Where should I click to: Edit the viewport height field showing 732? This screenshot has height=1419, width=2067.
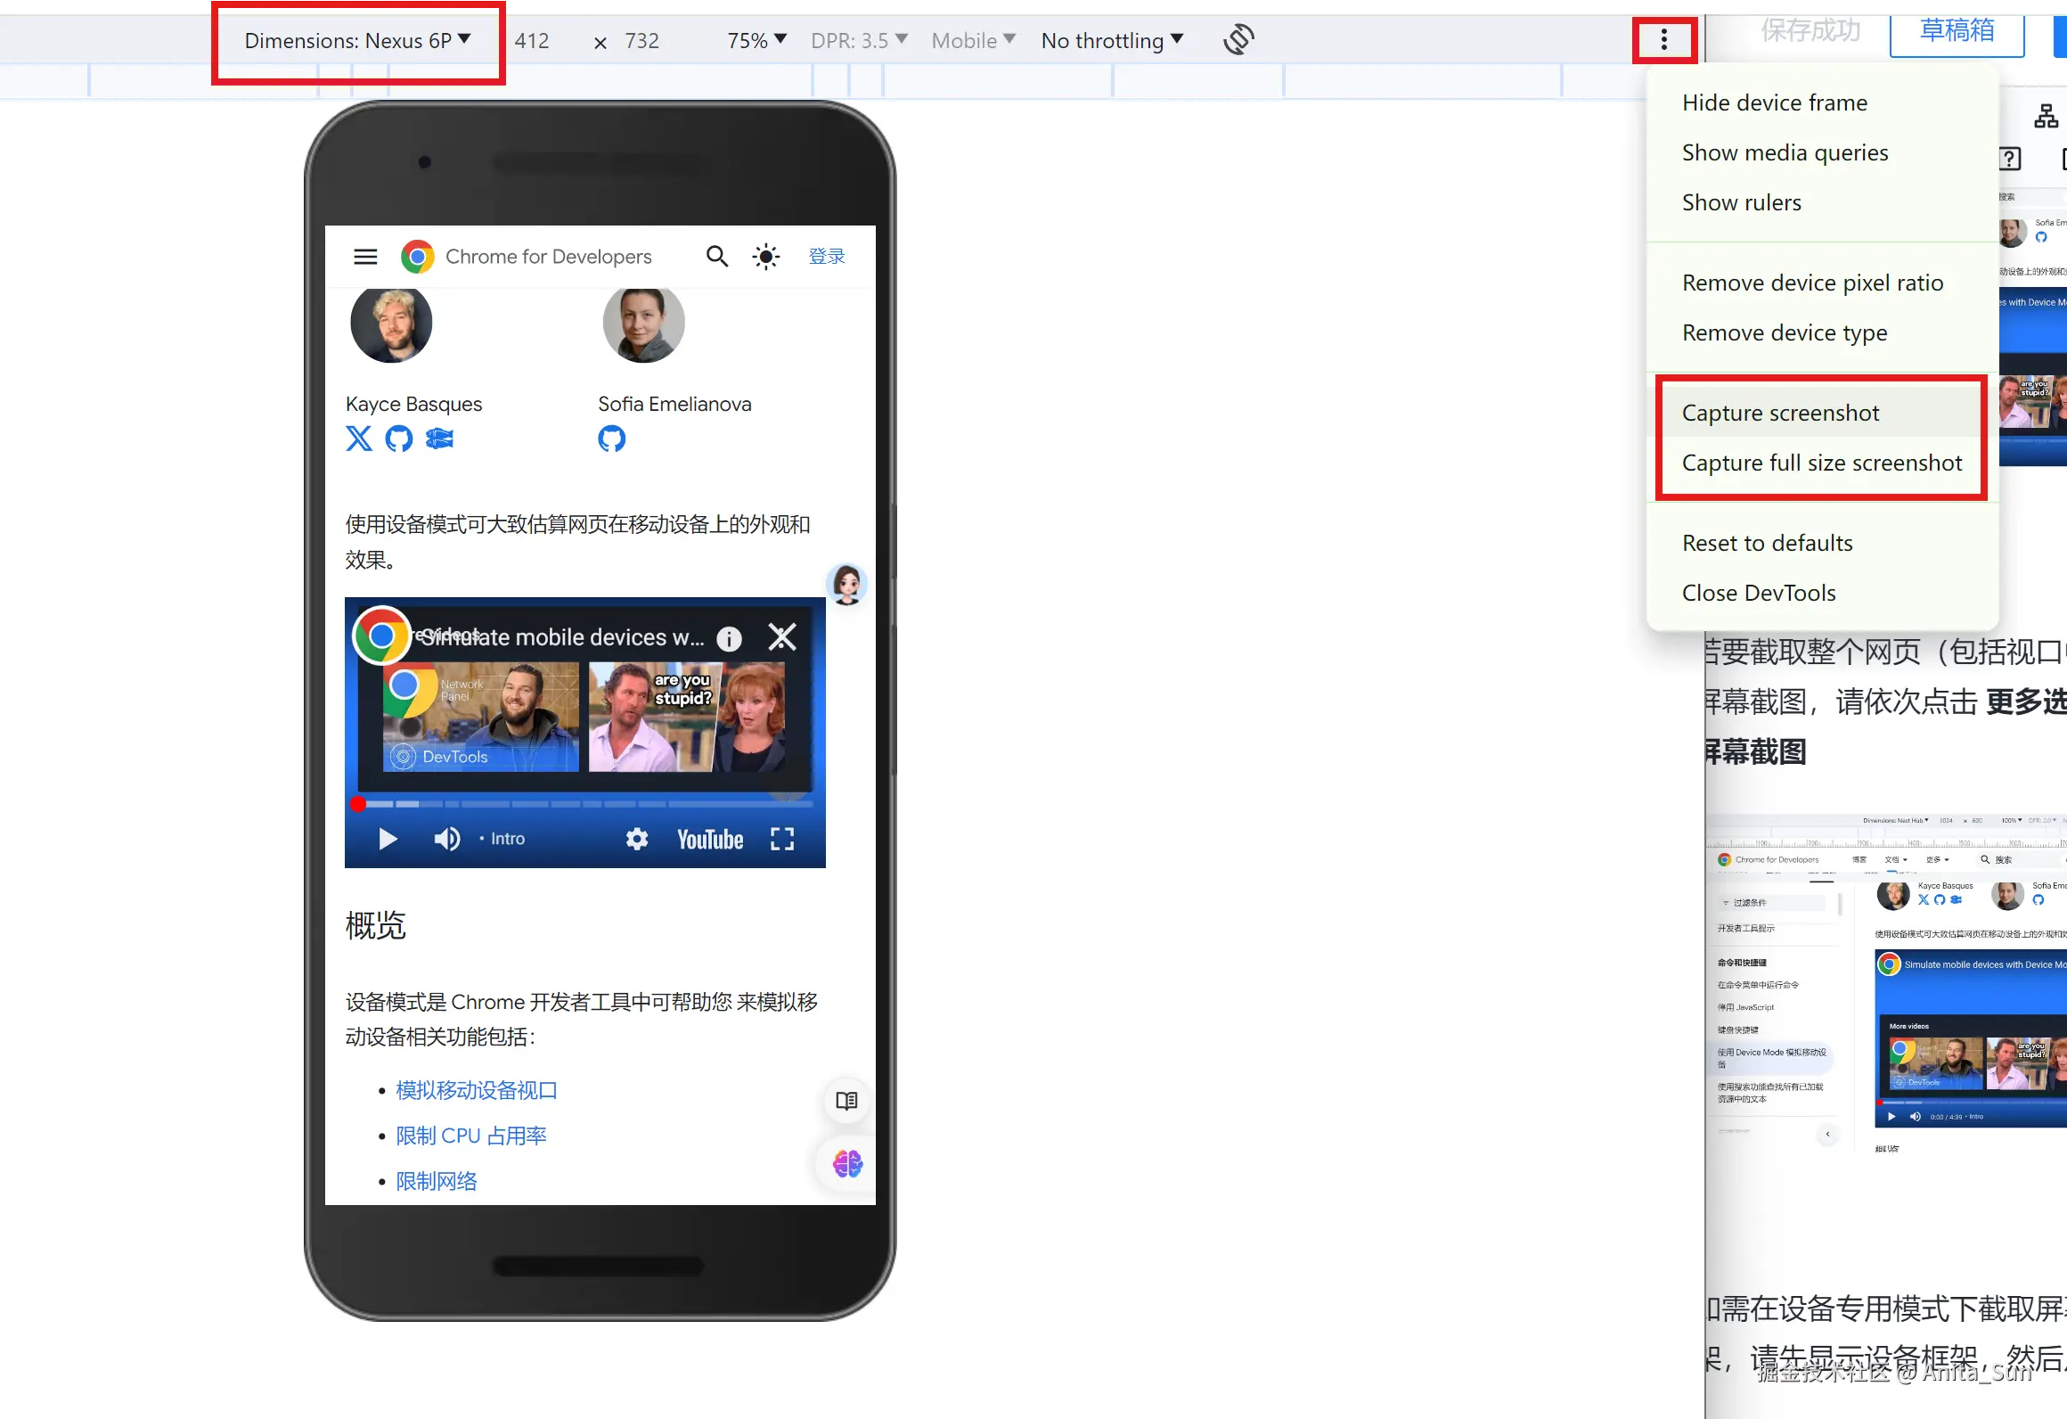642,40
